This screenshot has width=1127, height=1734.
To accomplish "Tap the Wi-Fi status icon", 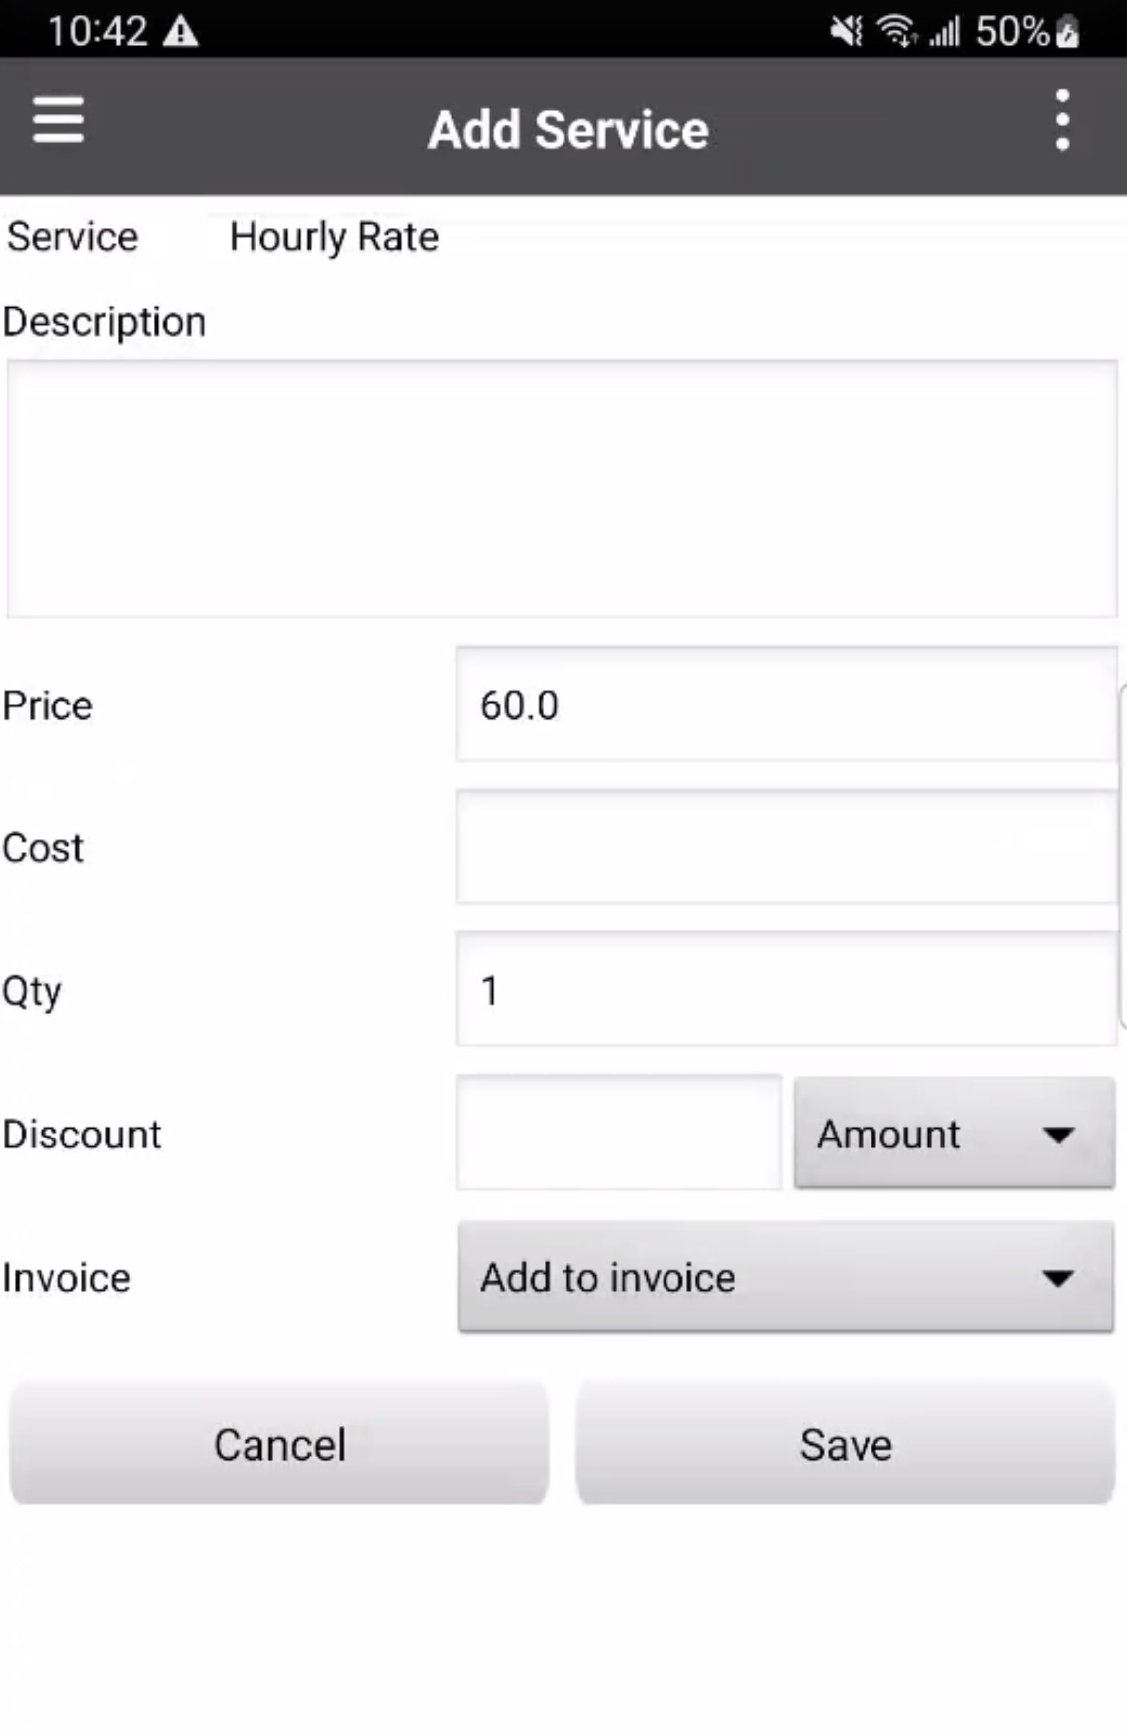I will [x=897, y=32].
